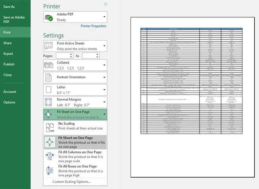
Task: Click the No Scaling icon in the list
Action: pos(50,128)
